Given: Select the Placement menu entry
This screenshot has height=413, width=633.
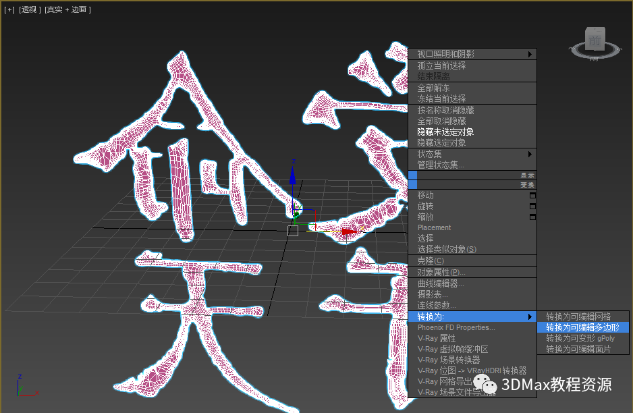Looking at the screenshot, I should (x=472, y=227).
